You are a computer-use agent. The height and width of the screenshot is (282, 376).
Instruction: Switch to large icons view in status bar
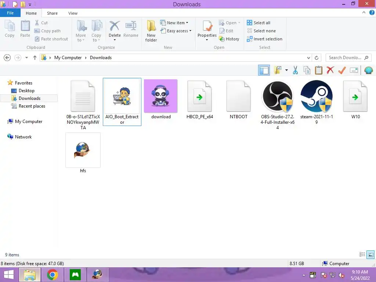(370, 254)
